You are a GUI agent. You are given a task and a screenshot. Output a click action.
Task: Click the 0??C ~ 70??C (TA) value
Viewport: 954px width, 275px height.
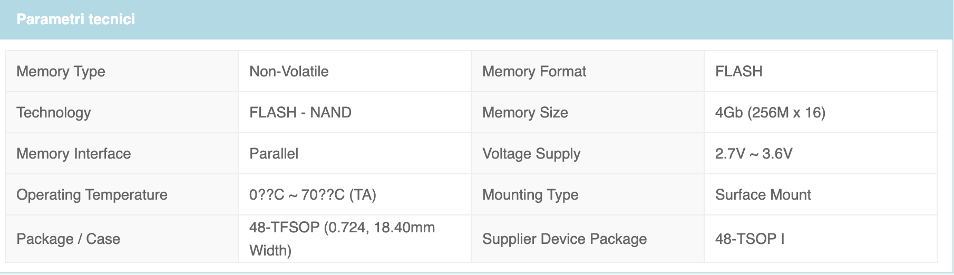[x=313, y=194]
